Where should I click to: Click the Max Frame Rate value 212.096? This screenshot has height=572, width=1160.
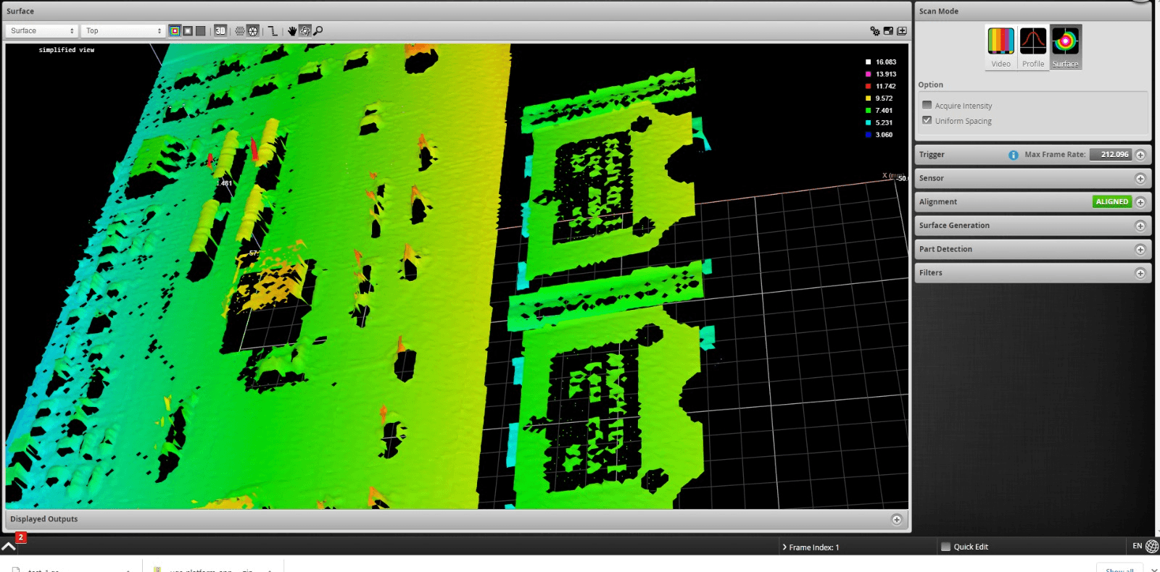(1111, 154)
